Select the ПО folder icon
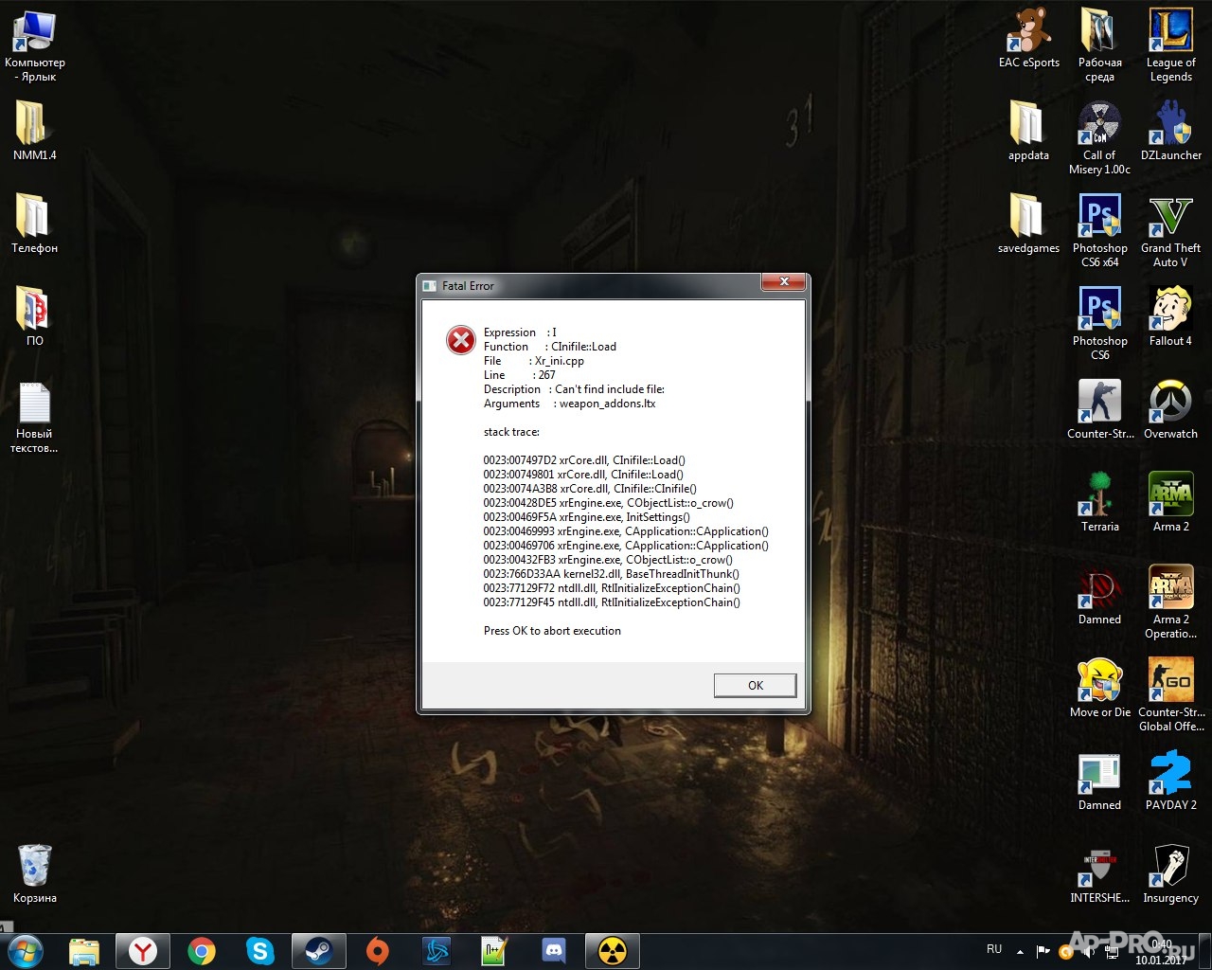 pyautogui.click(x=35, y=316)
